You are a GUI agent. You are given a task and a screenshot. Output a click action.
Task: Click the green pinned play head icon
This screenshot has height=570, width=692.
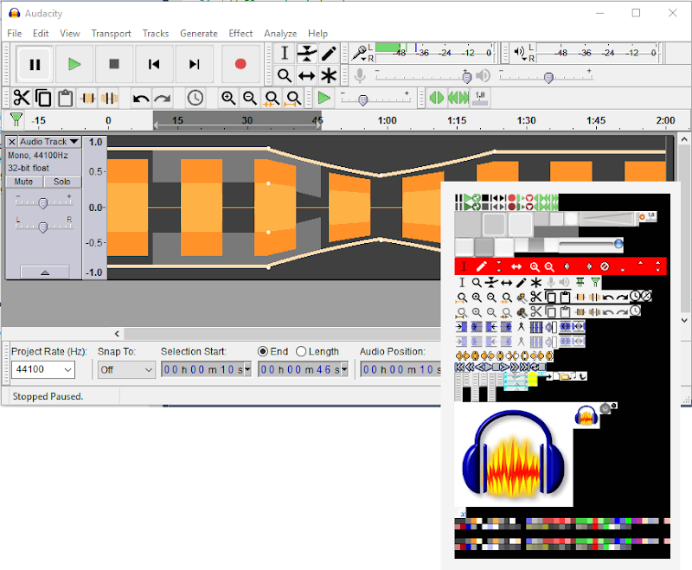[16, 119]
